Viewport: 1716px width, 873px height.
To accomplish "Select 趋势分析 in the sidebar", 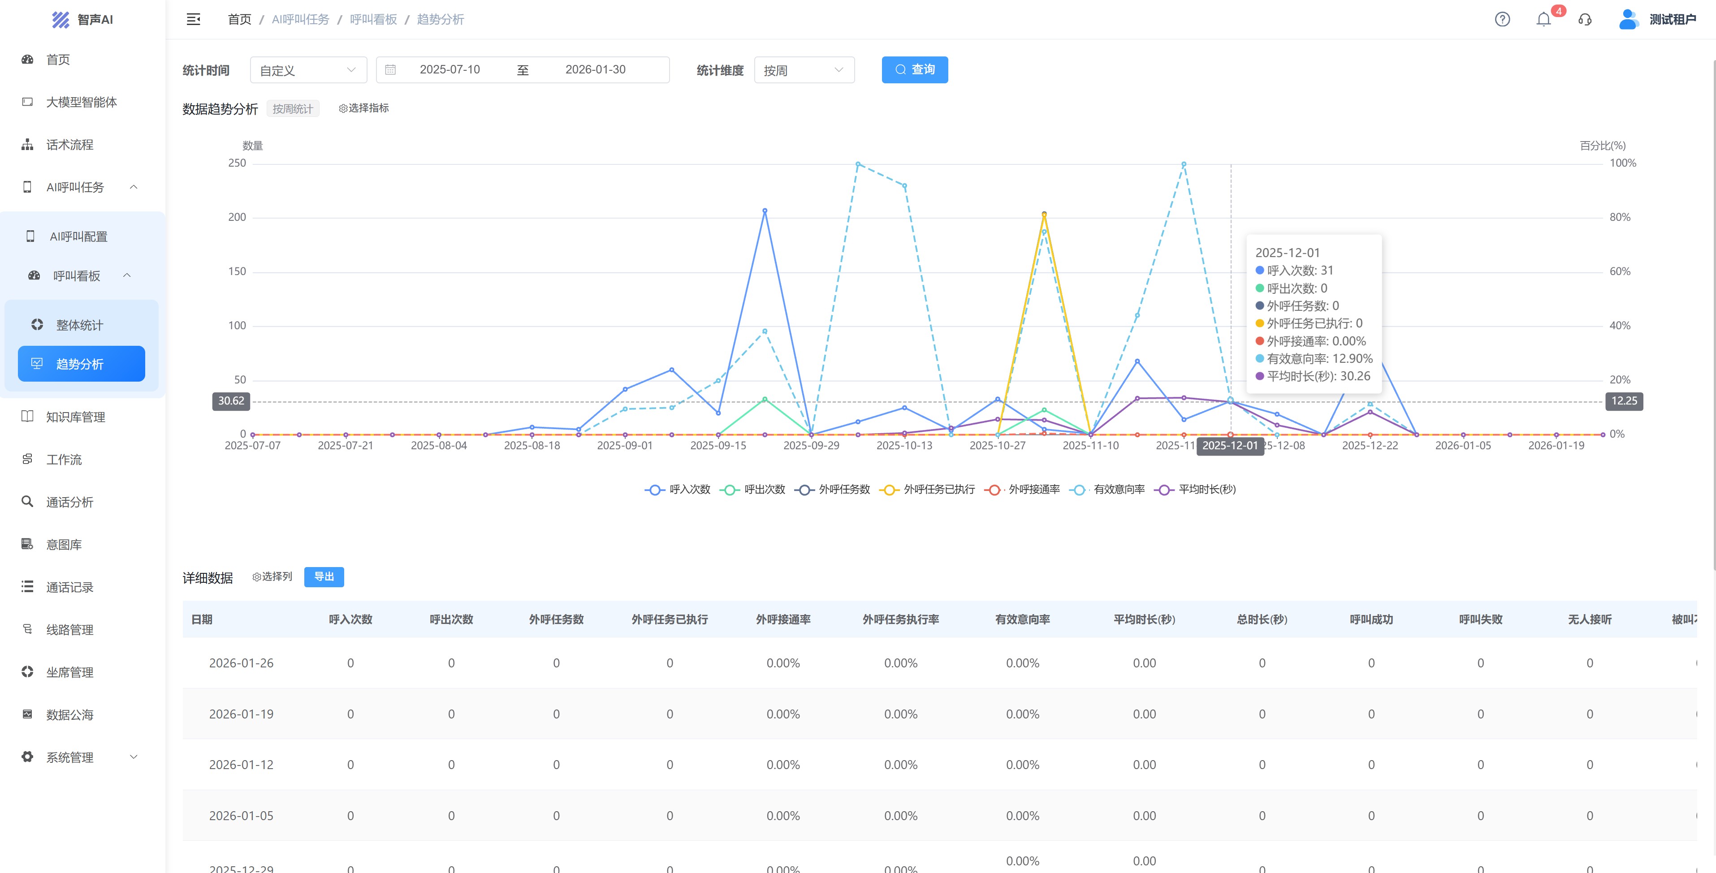I will 81,364.
